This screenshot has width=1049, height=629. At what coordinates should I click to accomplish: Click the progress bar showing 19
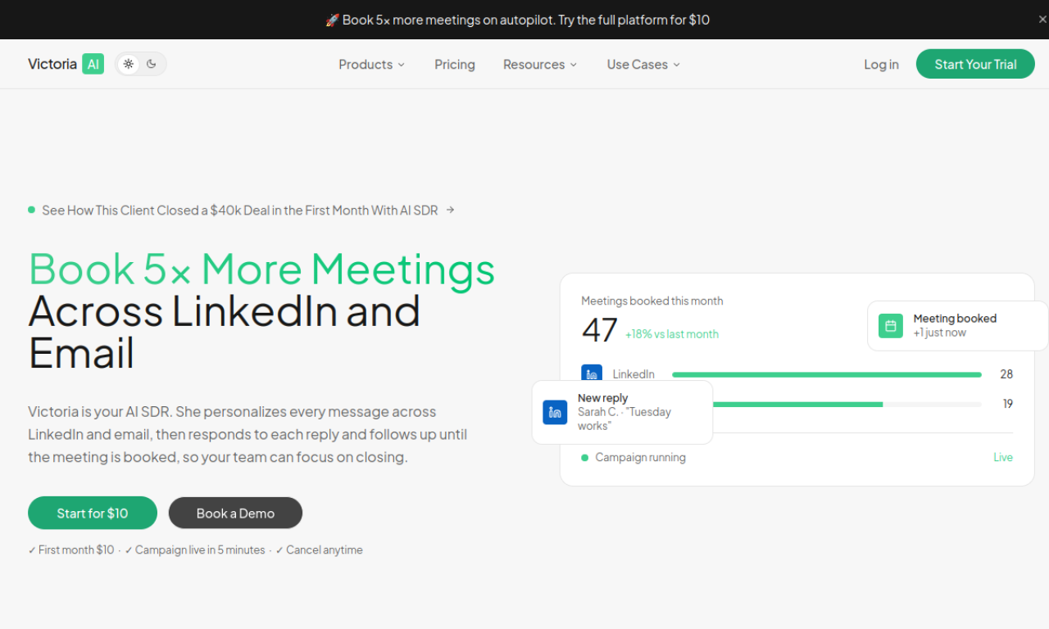(x=847, y=404)
